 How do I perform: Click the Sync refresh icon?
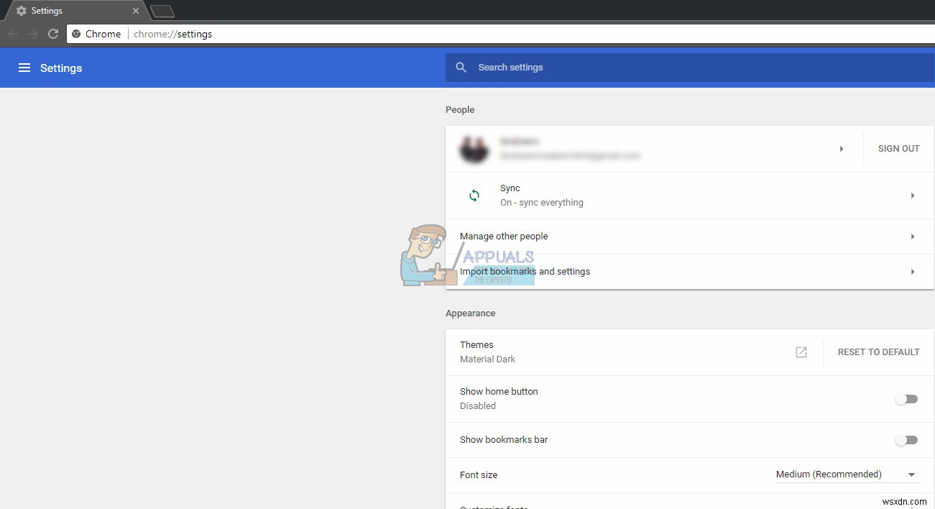pos(474,195)
